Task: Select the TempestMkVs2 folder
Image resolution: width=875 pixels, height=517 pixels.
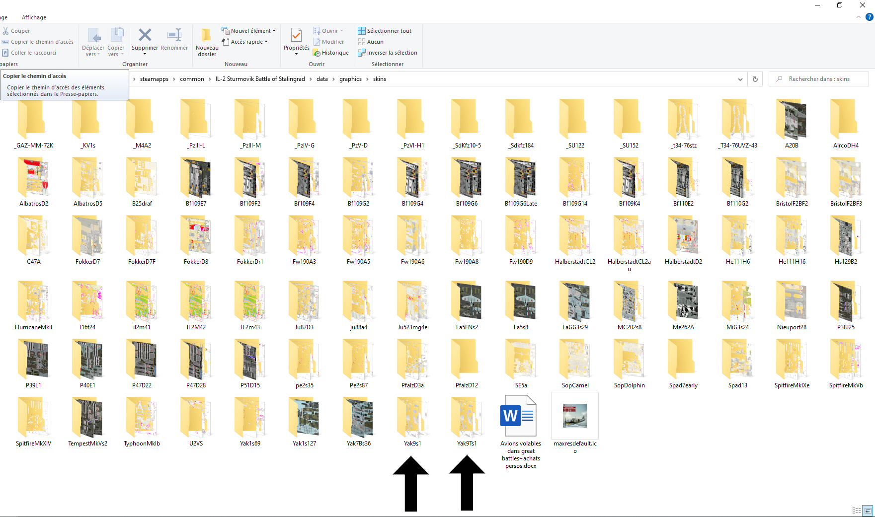Action: (88, 422)
